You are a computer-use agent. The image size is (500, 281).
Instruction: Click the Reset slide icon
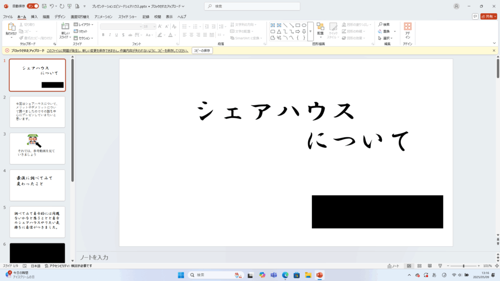81,31
